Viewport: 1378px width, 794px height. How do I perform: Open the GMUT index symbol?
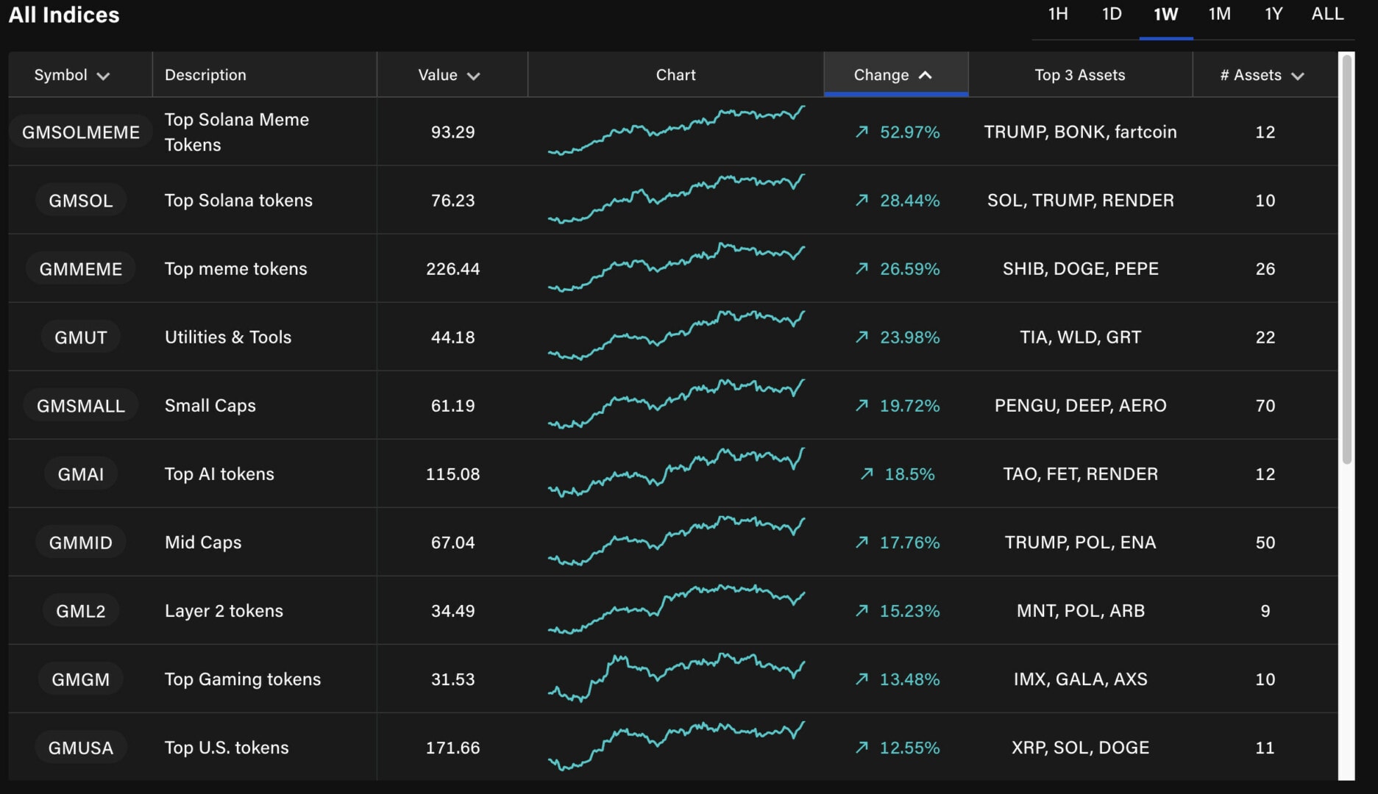[x=81, y=337]
